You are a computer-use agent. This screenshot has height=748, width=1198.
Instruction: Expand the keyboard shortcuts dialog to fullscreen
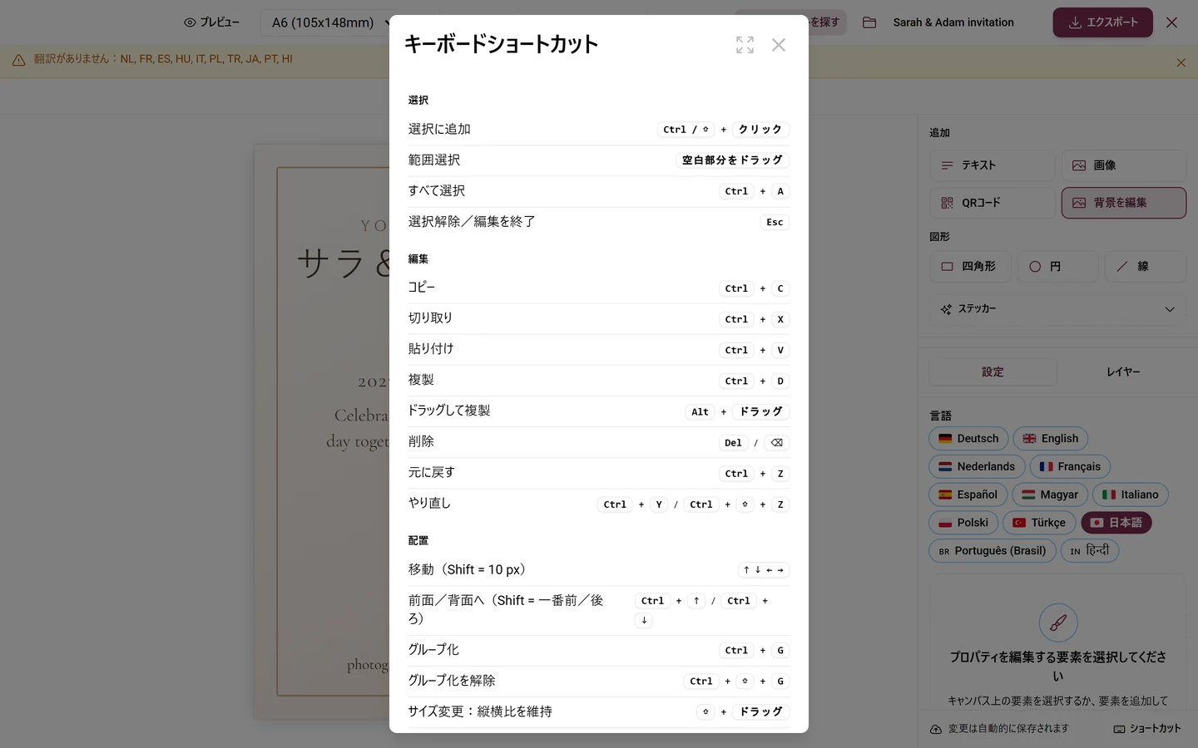[x=745, y=45]
